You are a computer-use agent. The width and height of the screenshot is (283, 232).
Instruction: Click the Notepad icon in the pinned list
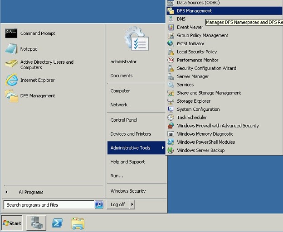coord(11,49)
